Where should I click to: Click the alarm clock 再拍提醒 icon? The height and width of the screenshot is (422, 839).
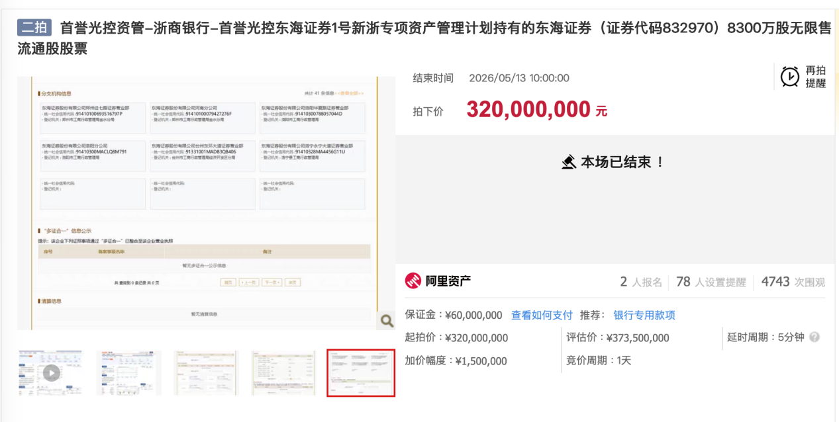pos(789,77)
